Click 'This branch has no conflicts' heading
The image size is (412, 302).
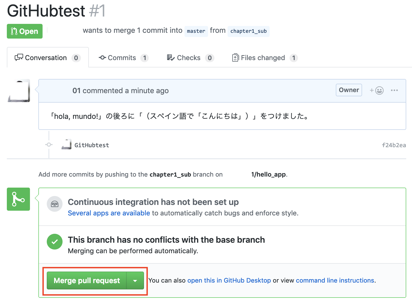(x=166, y=240)
